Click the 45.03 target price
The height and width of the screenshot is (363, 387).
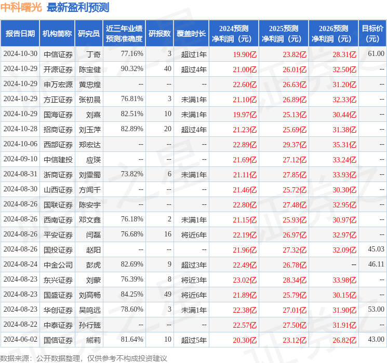click(376, 249)
